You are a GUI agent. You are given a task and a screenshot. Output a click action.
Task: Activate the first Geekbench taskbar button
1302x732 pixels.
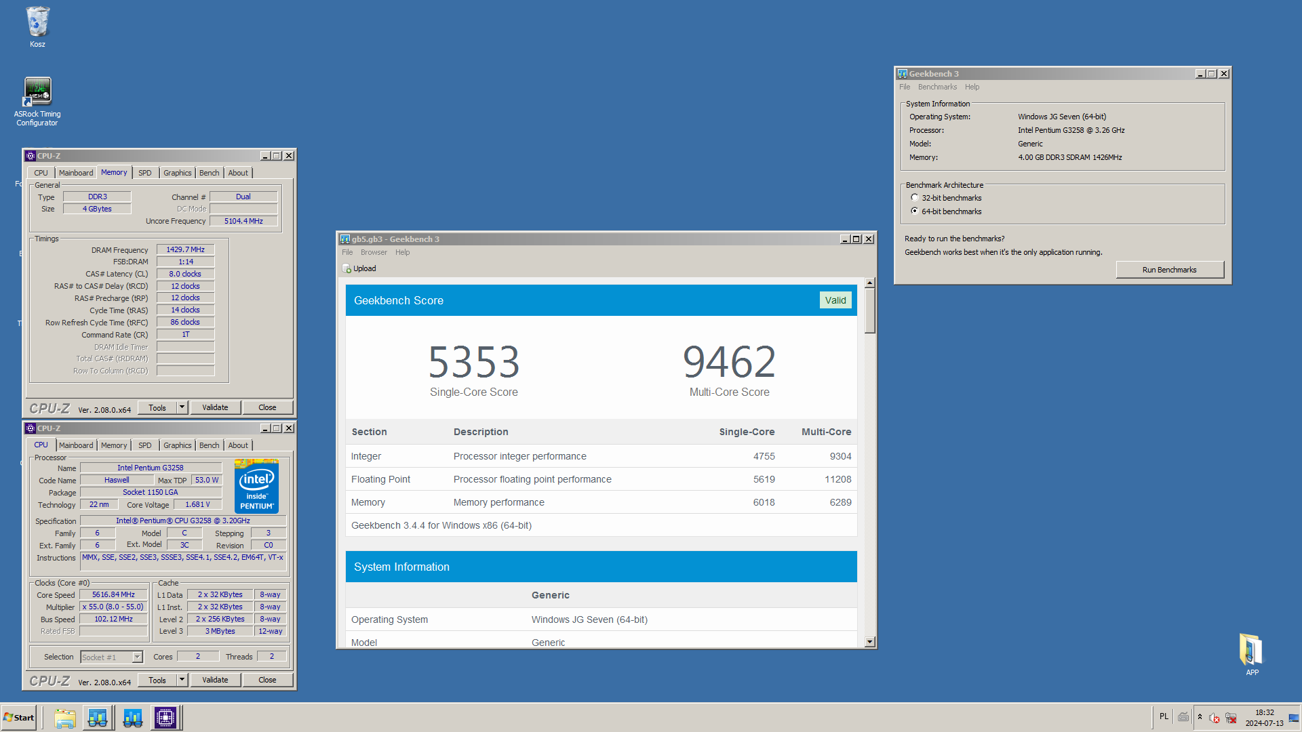point(98,718)
